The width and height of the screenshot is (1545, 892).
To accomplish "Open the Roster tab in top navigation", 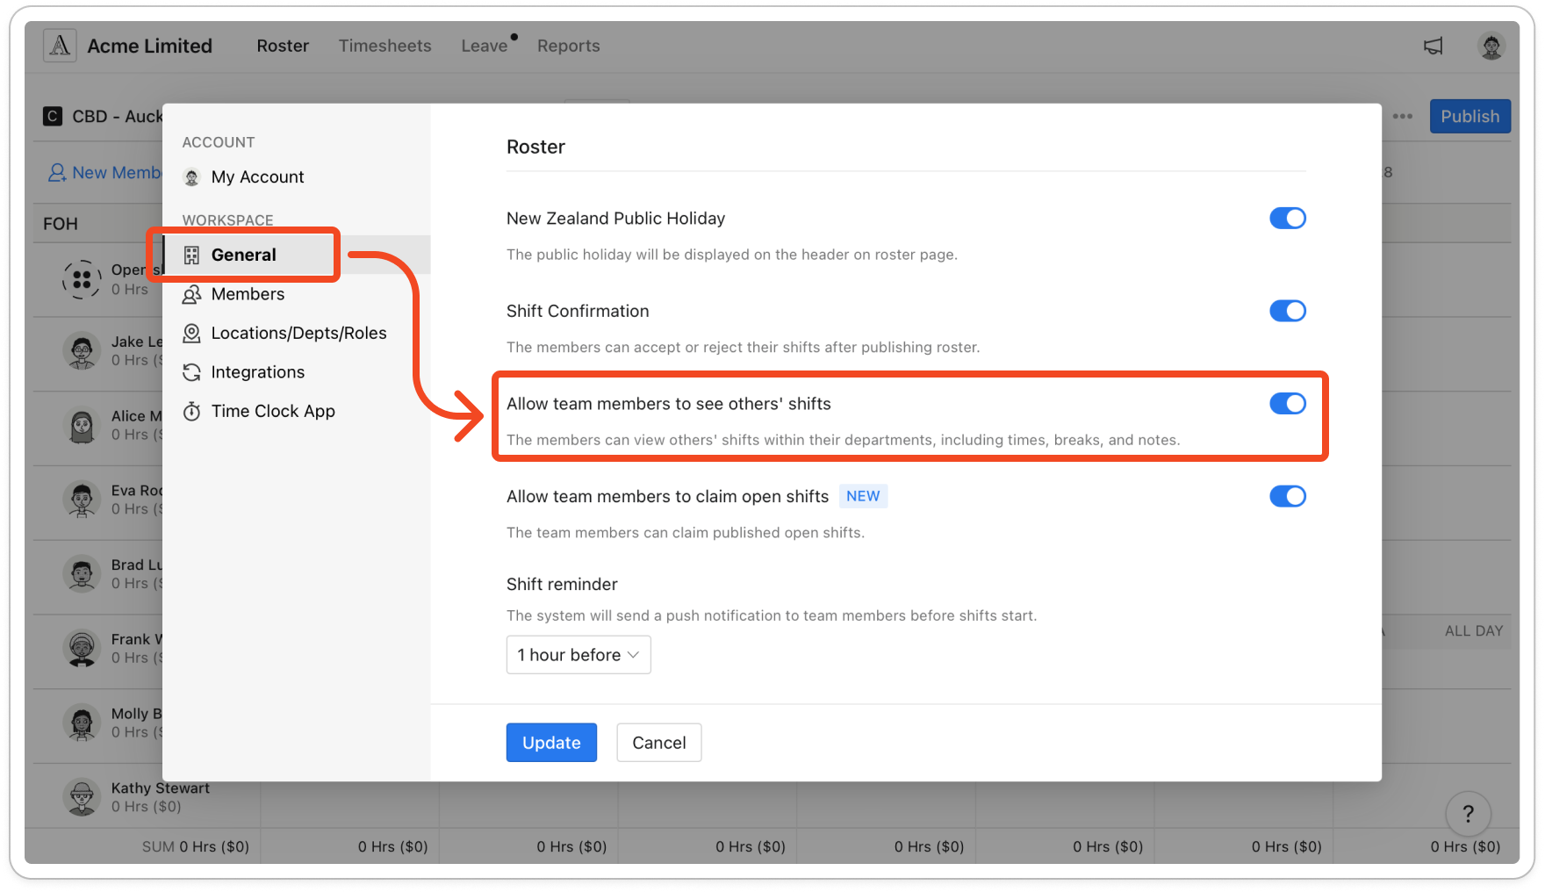I will point(283,46).
